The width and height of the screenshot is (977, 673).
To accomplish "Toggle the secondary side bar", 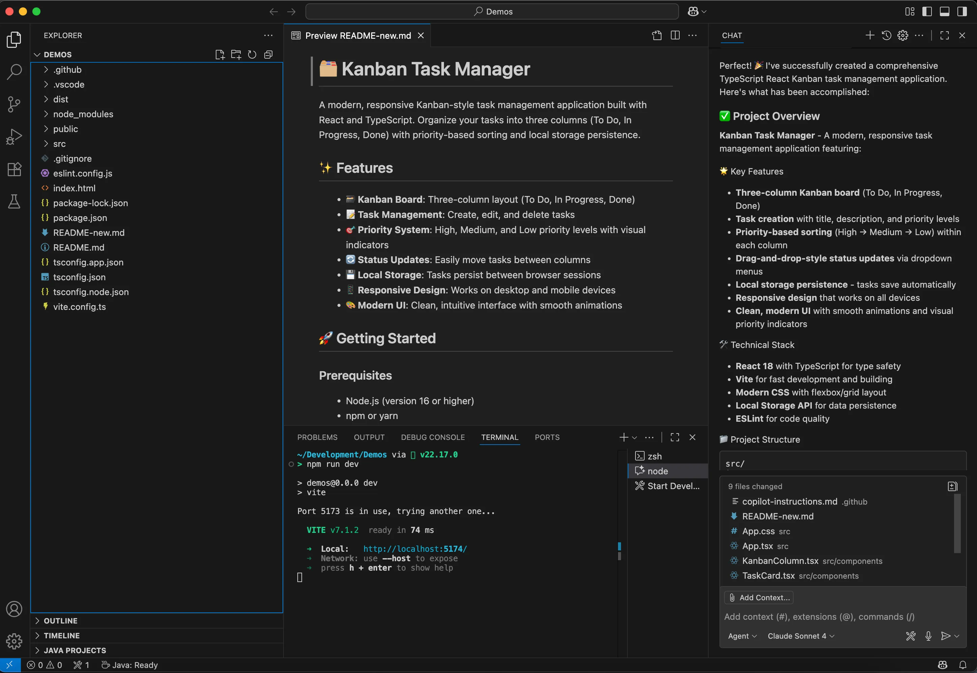I will [962, 11].
